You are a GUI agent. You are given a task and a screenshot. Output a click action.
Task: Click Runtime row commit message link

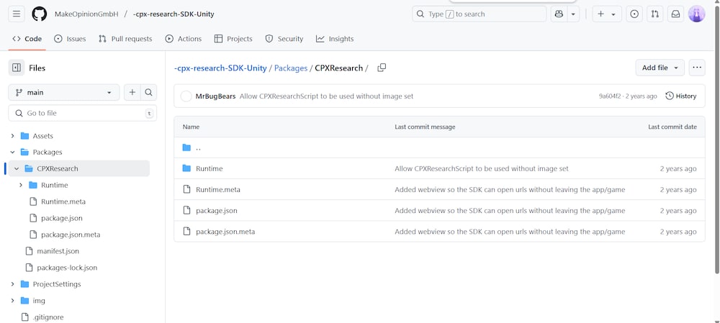coord(482,169)
